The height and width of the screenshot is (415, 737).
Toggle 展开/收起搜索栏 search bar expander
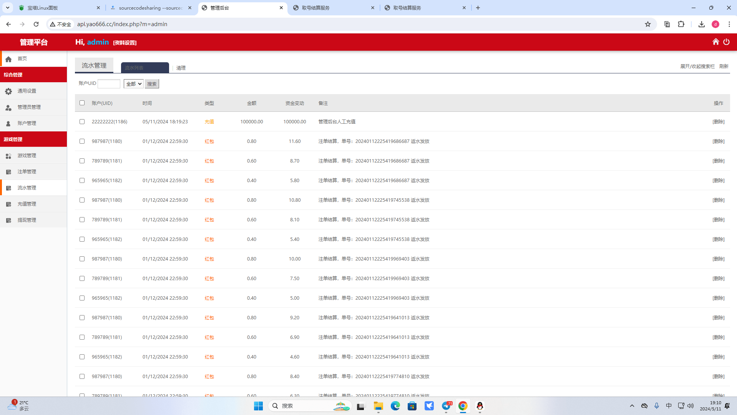pyautogui.click(x=697, y=66)
